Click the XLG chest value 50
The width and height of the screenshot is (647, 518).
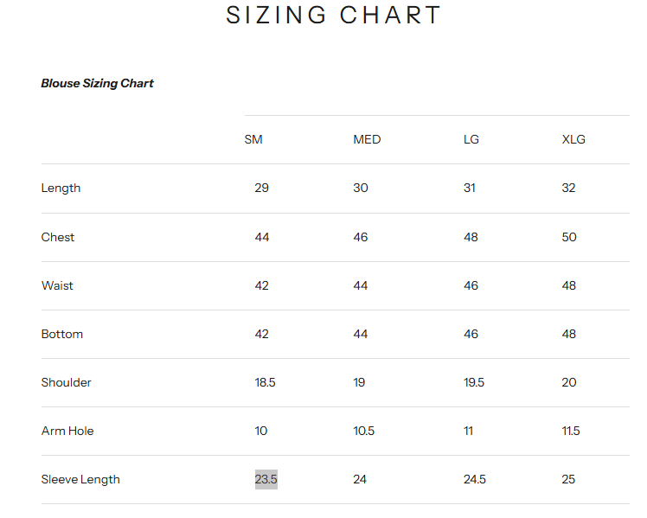569,237
